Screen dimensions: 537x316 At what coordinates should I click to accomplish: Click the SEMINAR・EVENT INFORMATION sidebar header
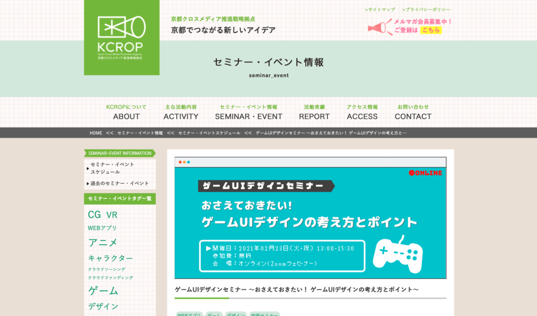click(120, 153)
